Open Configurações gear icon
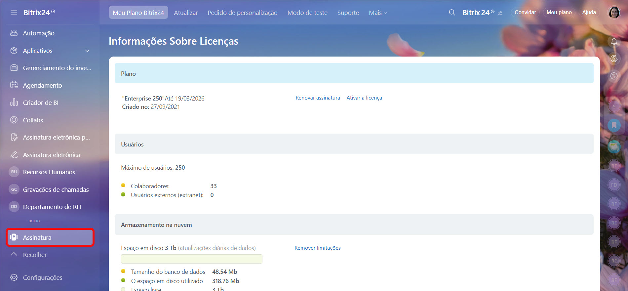The width and height of the screenshot is (628, 291). (x=14, y=277)
